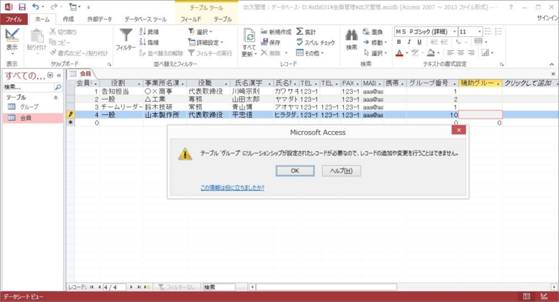
Task: Click the navigation pane 検索 box
Action: (29, 86)
